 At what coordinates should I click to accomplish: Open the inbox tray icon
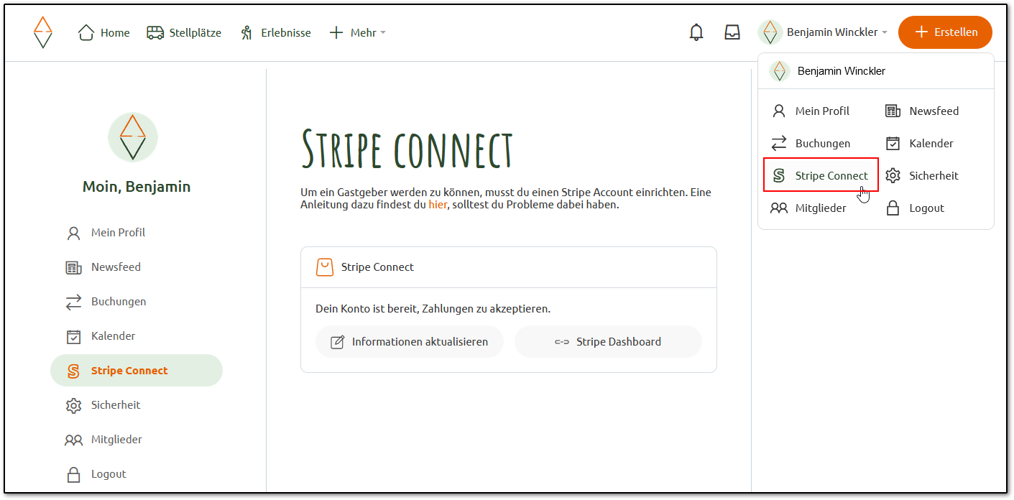point(732,32)
